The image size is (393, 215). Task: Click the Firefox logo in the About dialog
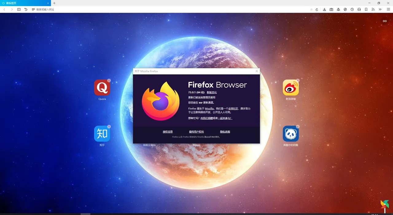point(161,101)
